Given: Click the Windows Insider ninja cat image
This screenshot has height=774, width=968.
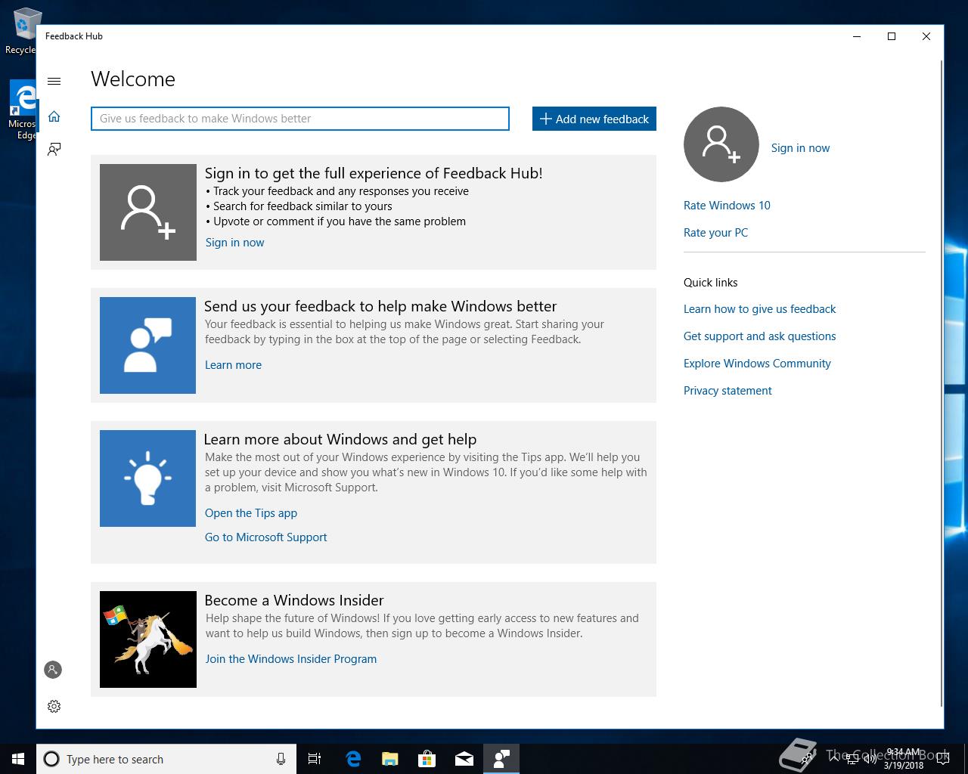Looking at the screenshot, I should coord(148,639).
